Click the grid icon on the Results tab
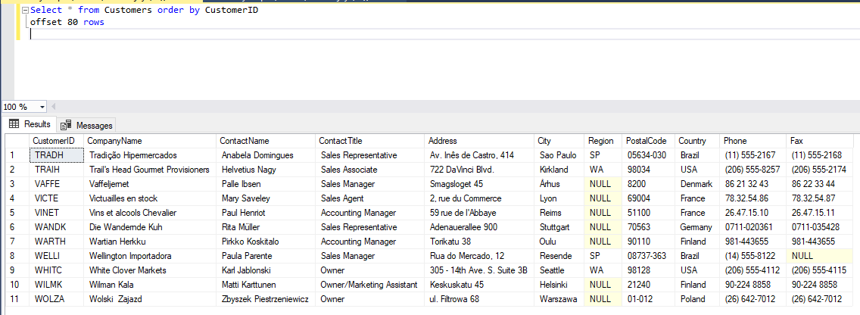The height and width of the screenshot is (315, 860). pos(14,124)
